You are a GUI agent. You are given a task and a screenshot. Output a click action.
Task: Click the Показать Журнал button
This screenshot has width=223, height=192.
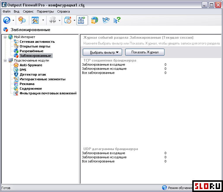[x=145, y=52]
